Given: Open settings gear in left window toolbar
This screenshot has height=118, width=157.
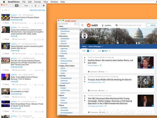Looking at the screenshot, I should pyautogui.click(x=43, y=6).
